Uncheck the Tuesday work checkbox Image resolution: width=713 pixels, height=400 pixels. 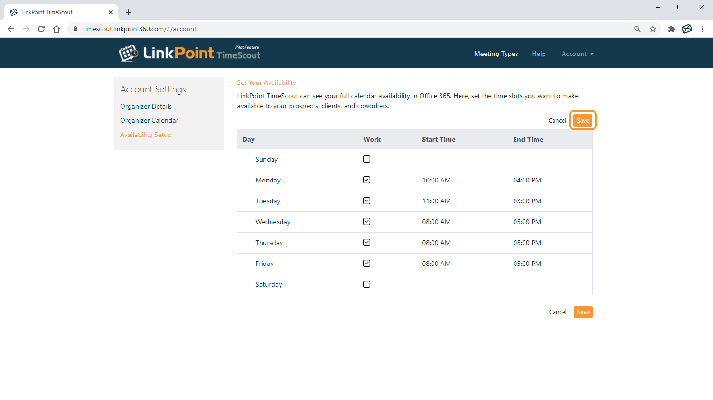point(366,201)
